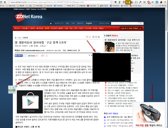Click the Google +1 button
Screen dimensions: 168x128
point(43,55)
